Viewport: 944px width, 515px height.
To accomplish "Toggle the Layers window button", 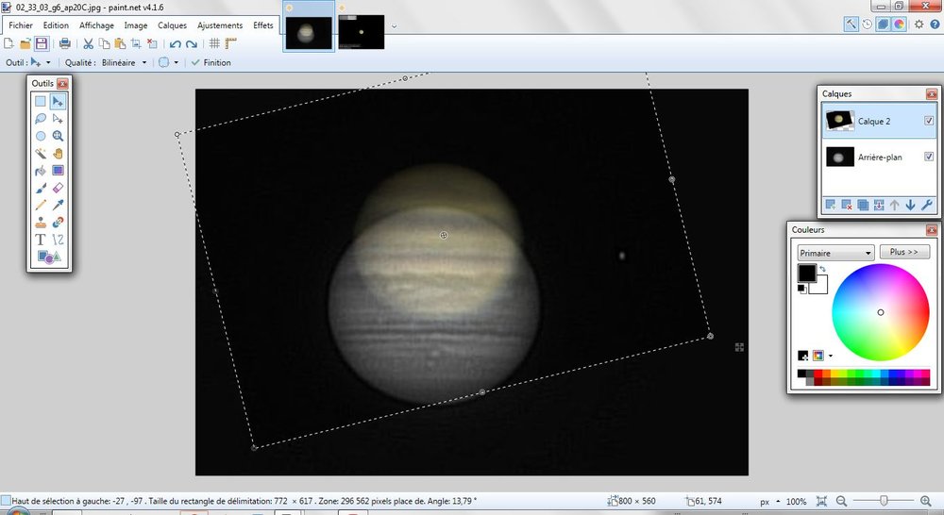I will pyautogui.click(x=883, y=25).
